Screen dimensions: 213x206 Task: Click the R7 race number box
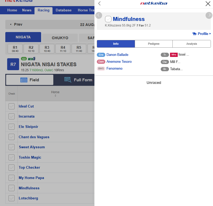(13, 64)
